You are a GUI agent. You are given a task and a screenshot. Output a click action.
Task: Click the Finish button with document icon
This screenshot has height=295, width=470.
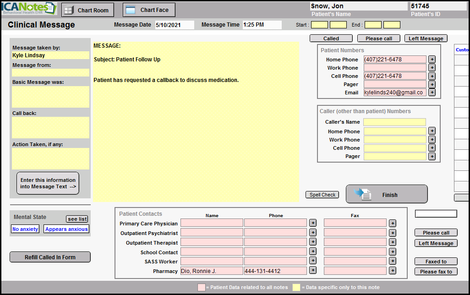(x=386, y=195)
